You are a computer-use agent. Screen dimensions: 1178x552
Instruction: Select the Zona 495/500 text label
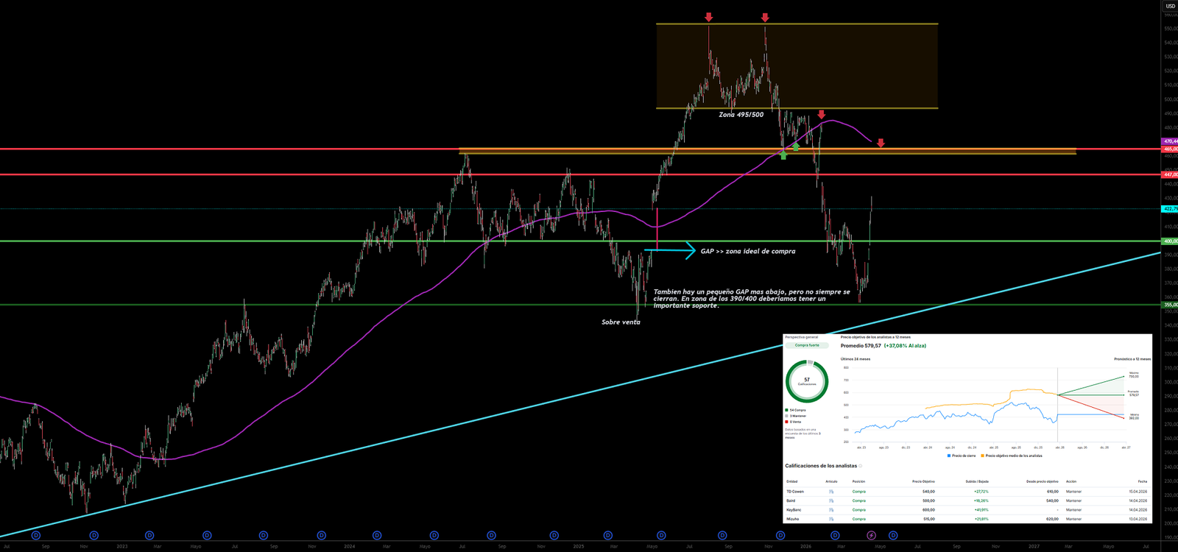(741, 115)
